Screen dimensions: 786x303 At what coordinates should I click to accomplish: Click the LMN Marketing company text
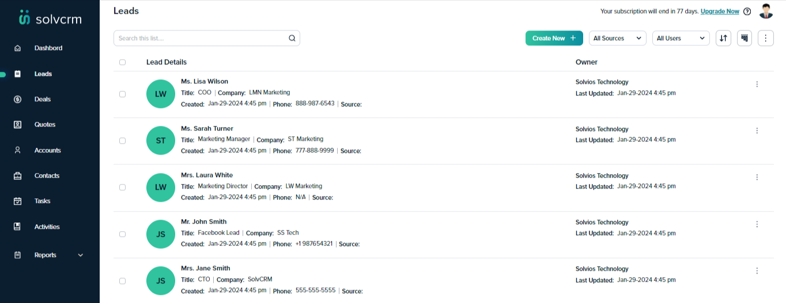[x=270, y=93]
